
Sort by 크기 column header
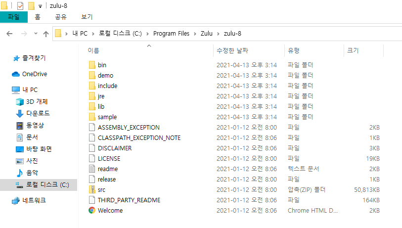353,50
